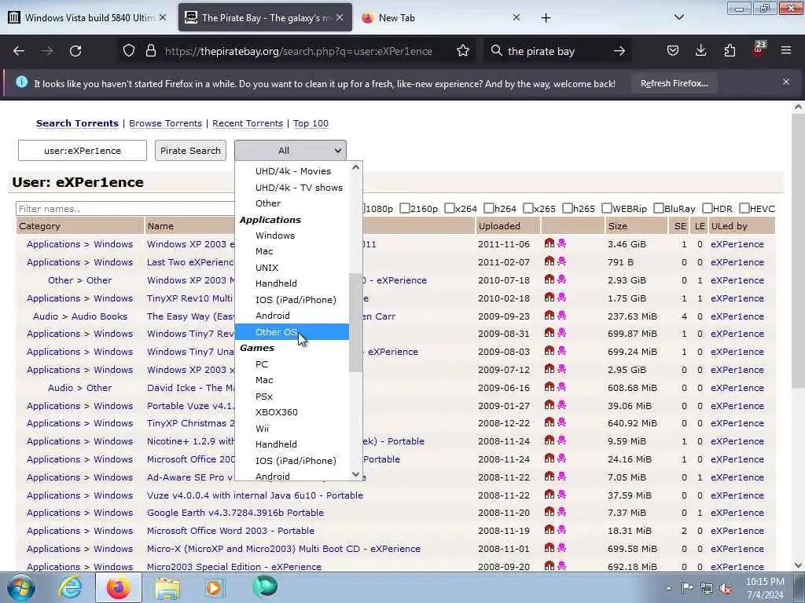Click the padlock site security icon

pos(150,51)
